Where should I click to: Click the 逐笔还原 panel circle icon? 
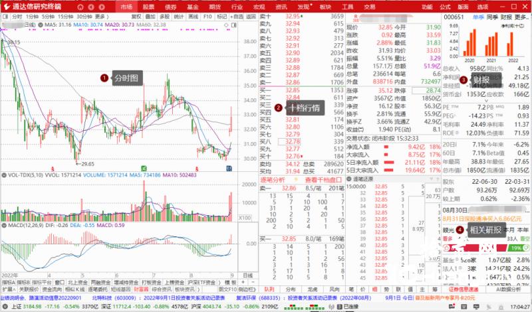tap(349, 179)
